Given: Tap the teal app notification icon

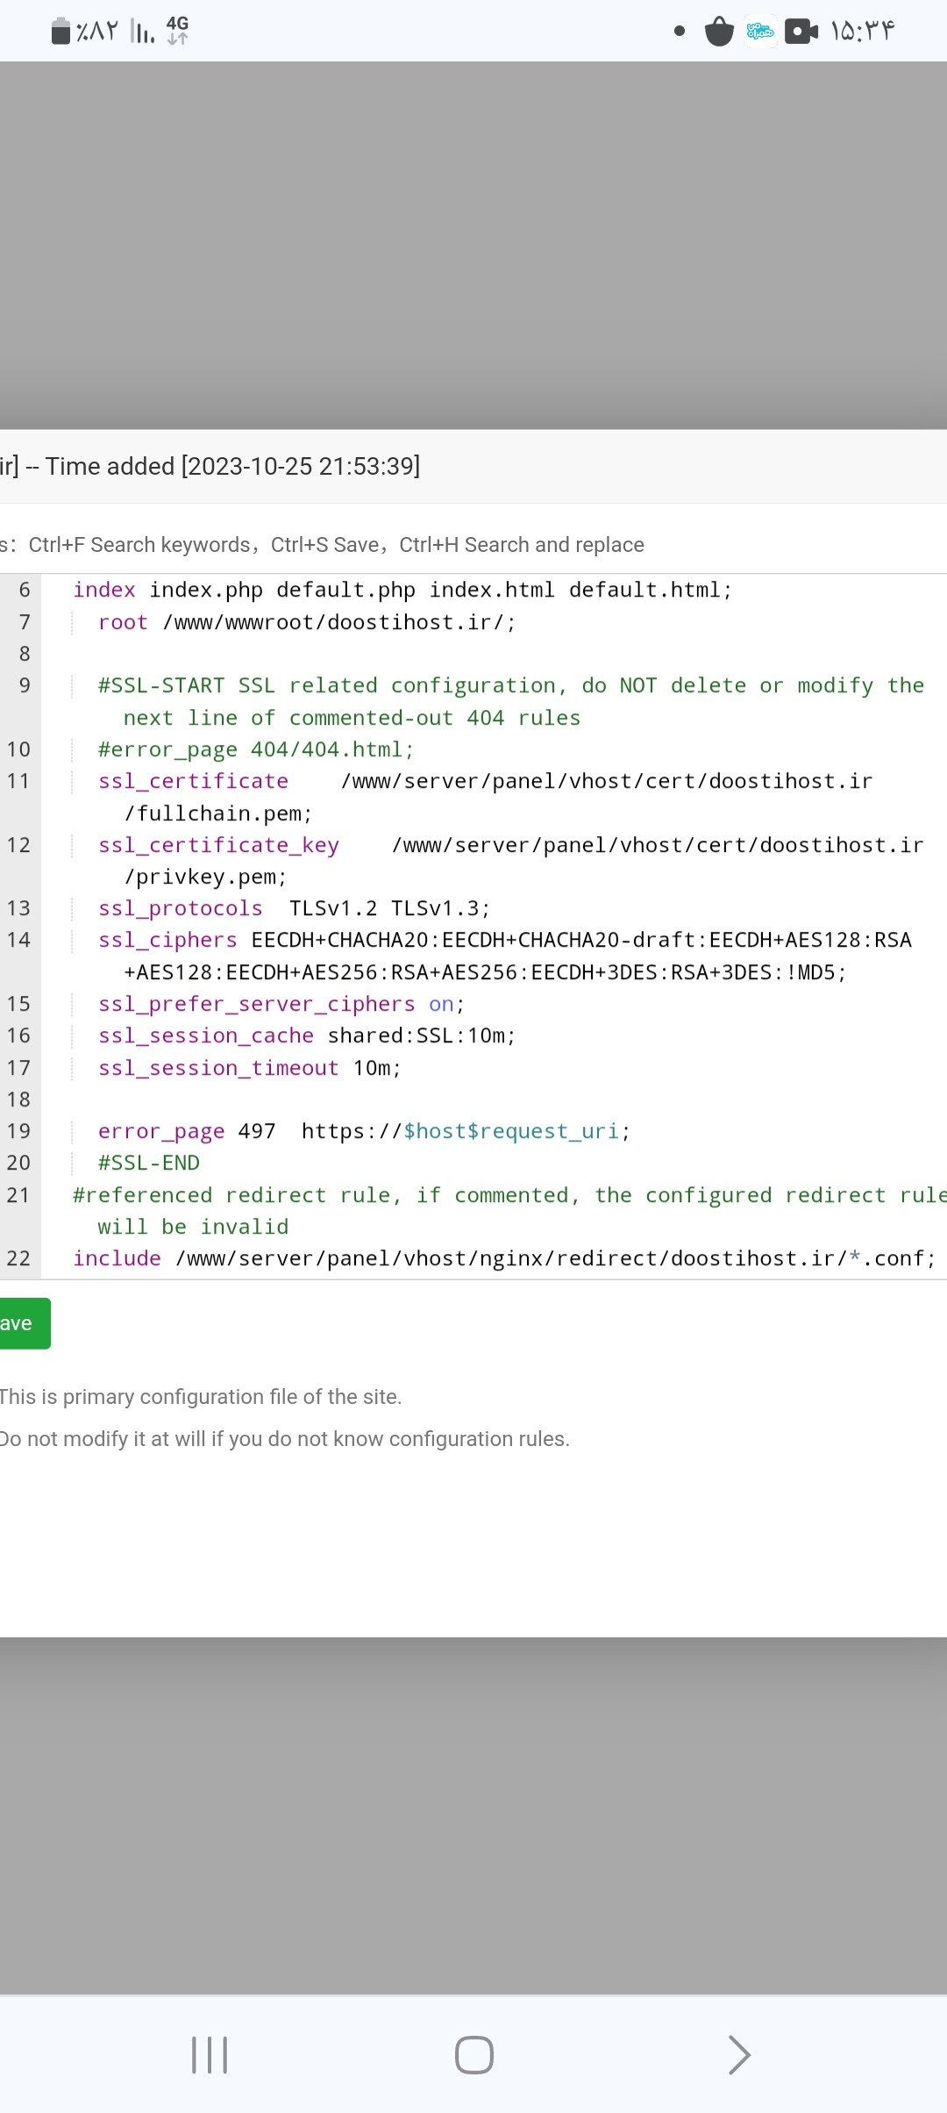Looking at the screenshot, I should (759, 32).
